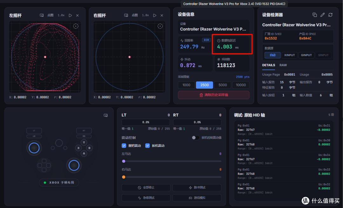The image size is (343, 208).
Task: Toggle 点图 mode in 右摇杆 panel
Action: point(135,15)
